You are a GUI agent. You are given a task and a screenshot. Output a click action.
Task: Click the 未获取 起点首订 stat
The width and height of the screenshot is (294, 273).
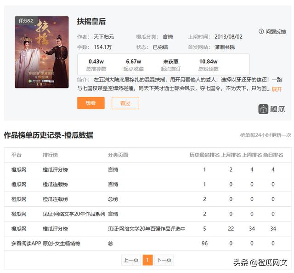pos(171,65)
